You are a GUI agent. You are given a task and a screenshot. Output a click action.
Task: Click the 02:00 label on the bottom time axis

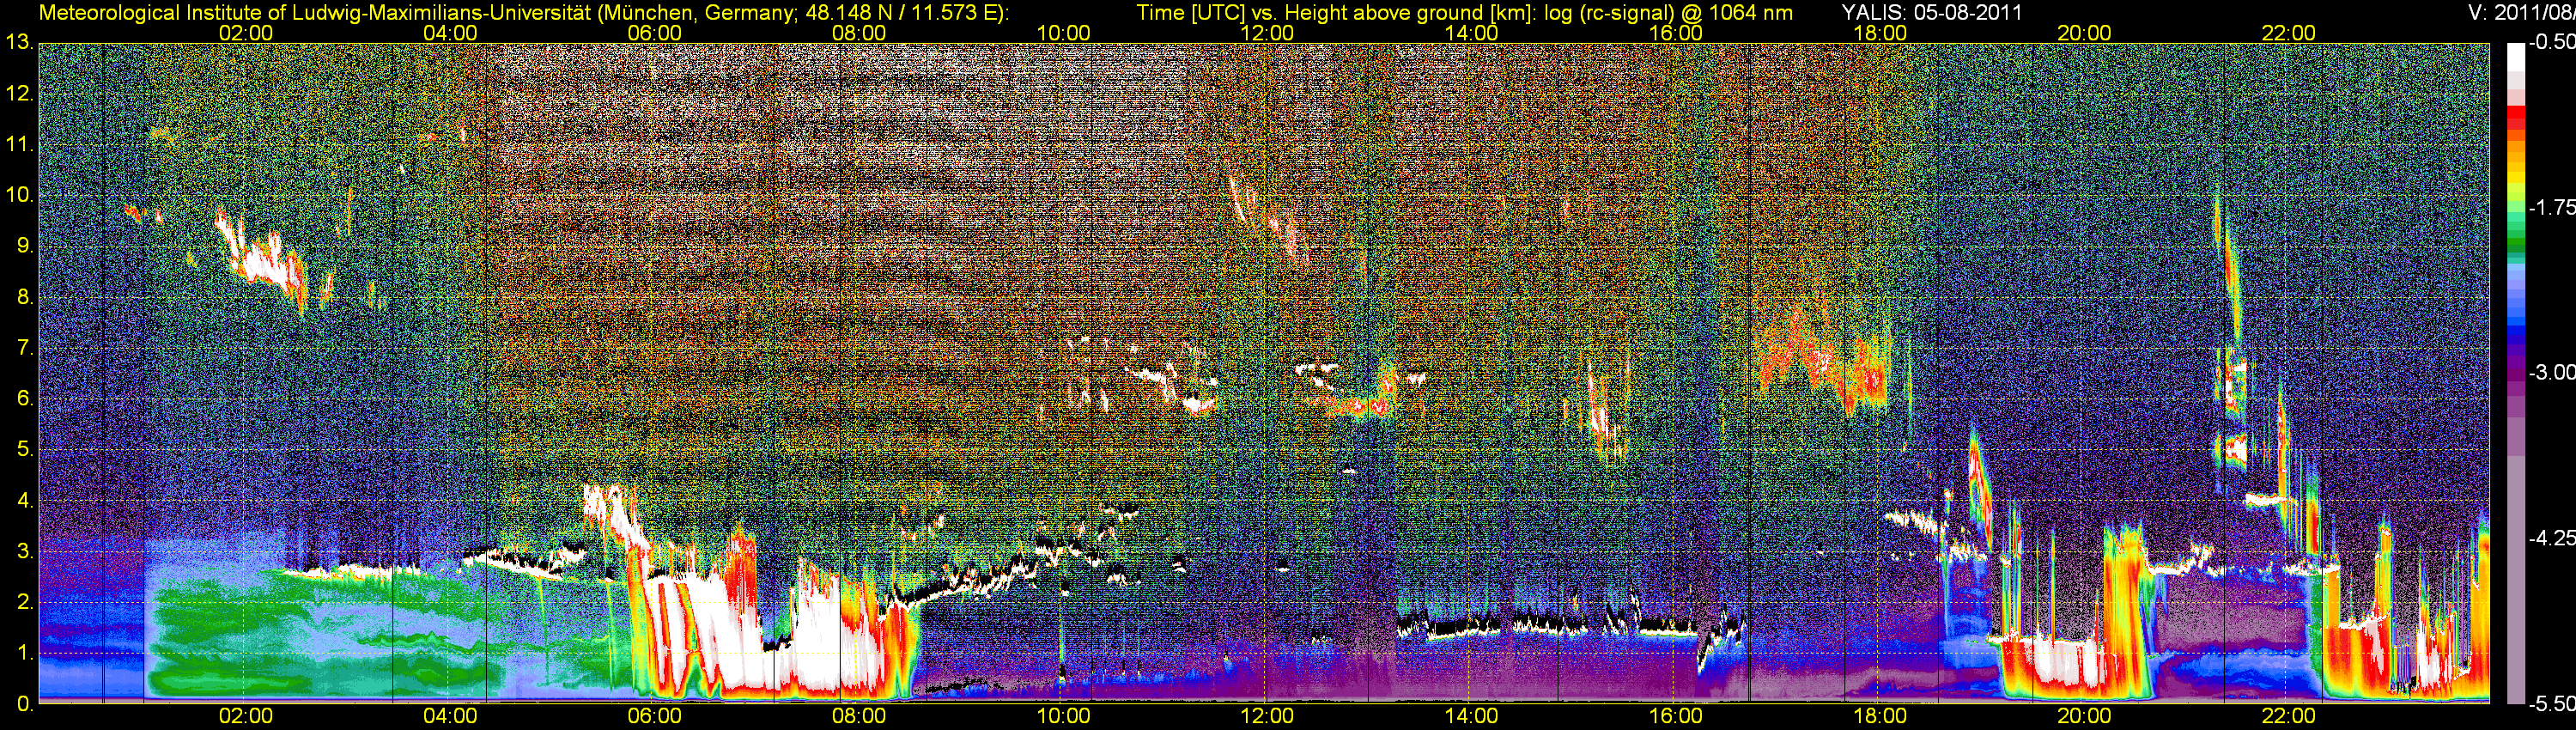[246, 716]
